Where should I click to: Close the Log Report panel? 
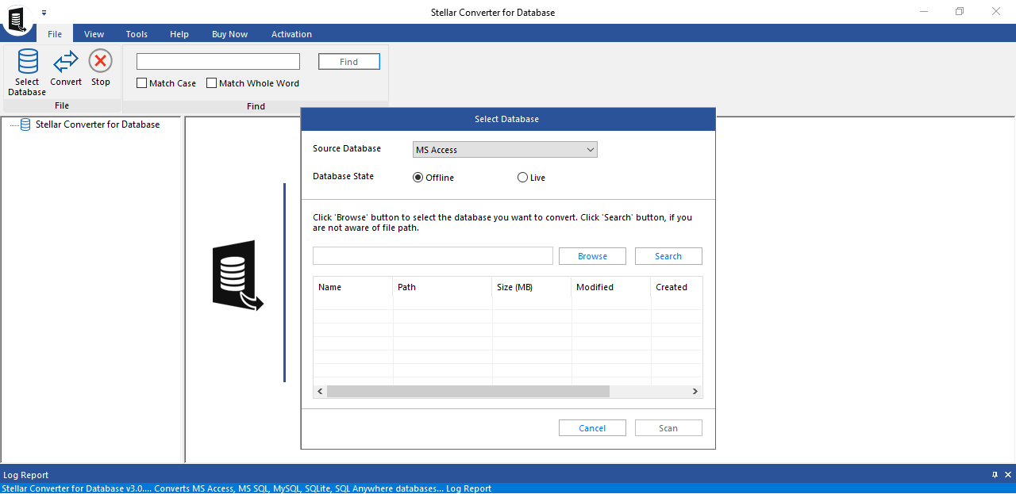coord(1007,475)
